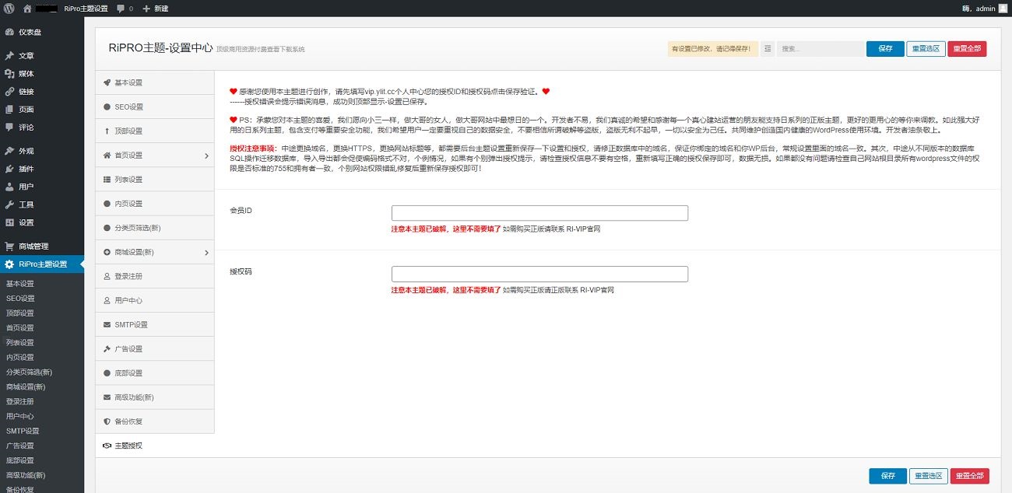Click the 会员ID input field

point(539,213)
